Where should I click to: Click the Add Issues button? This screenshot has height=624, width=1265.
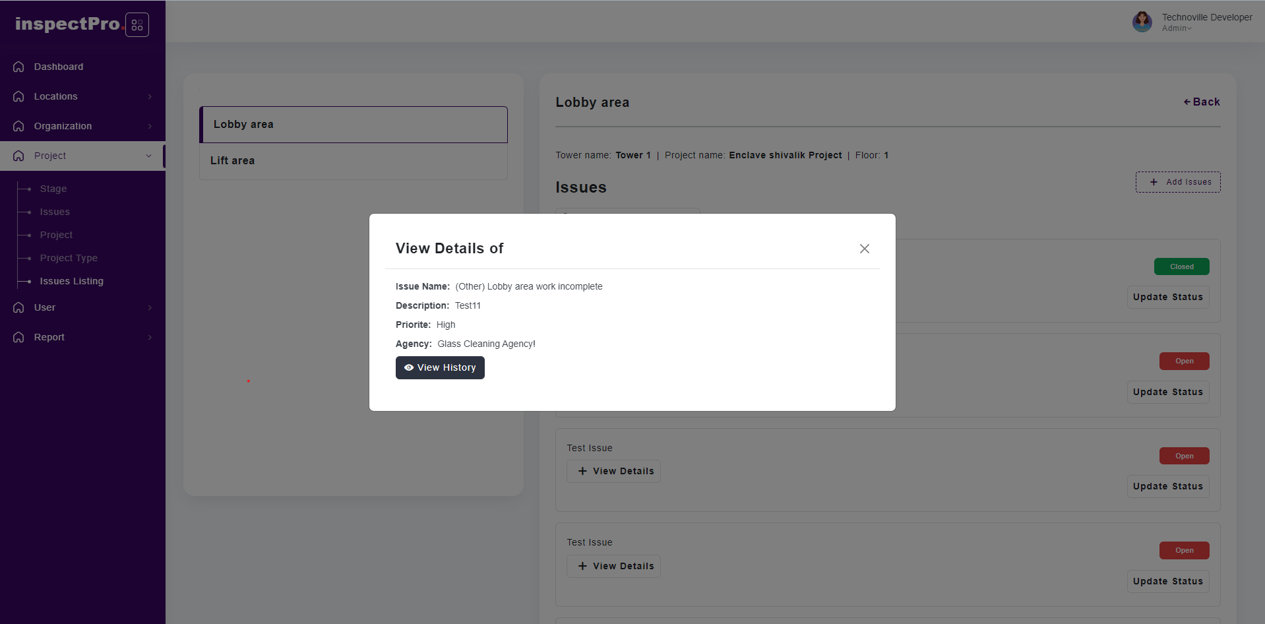(x=1178, y=182)
